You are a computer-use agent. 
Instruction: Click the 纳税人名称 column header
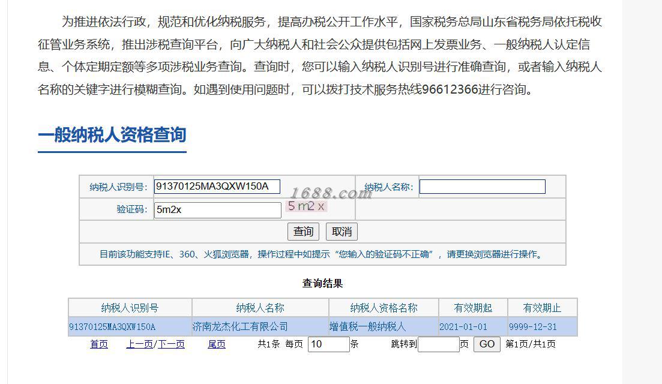click(x=260, y=308)
